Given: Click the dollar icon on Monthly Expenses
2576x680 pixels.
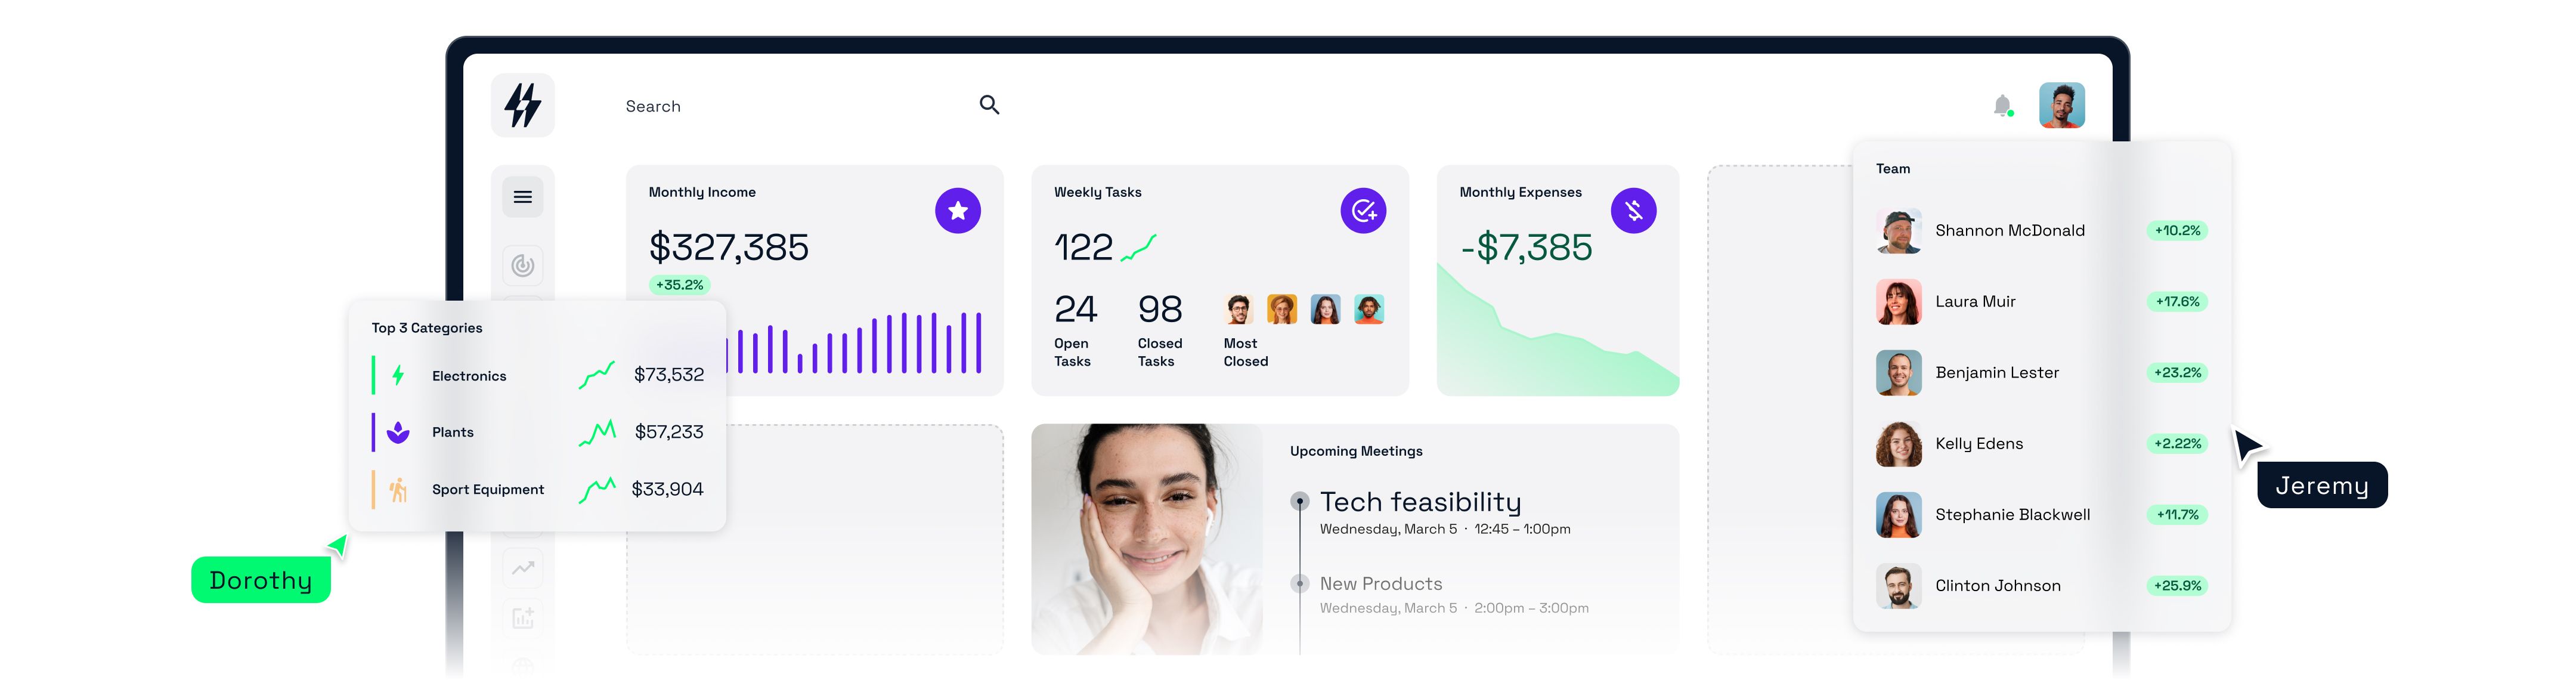Looking at the screenshot, I should pos(1633,211).
